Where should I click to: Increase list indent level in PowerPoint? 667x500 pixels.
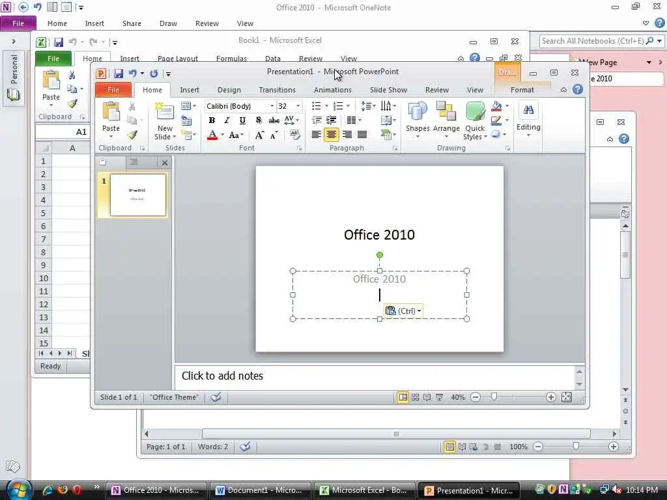point(332,120)
